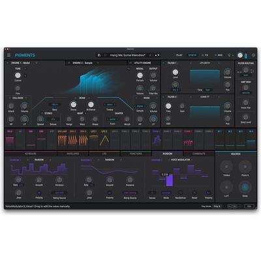Screen dimensions: 261x261
Task: Open the Shaper Form dropdown
Action: click(x=112, y=119)
